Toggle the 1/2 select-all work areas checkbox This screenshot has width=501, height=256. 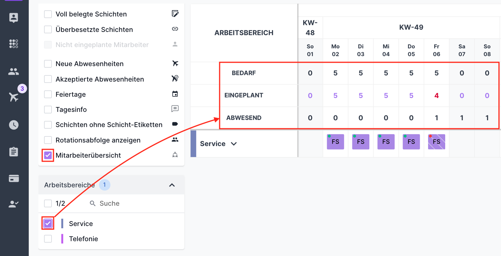[x=48, y=203]
